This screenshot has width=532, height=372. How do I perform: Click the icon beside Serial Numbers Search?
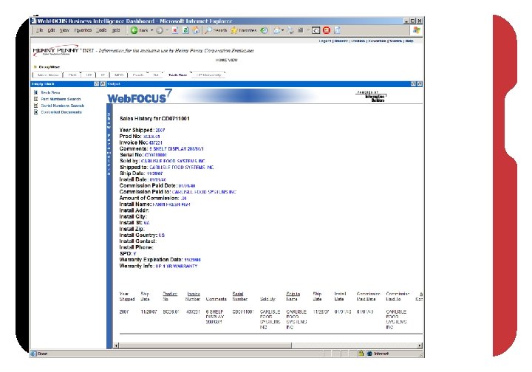pos(35,106)
